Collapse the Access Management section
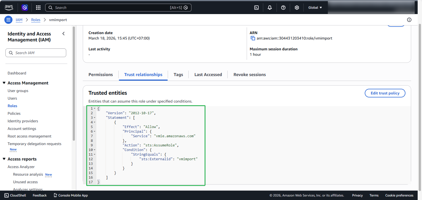The image size is (422, 200). [x=4, y=83]
